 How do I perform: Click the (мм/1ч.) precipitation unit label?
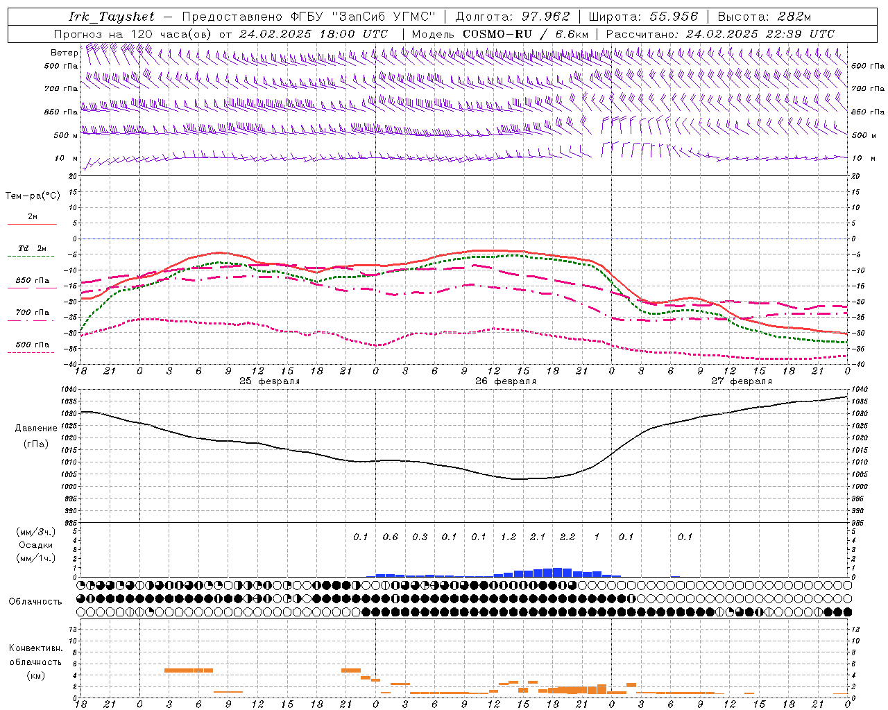point(35,558)
